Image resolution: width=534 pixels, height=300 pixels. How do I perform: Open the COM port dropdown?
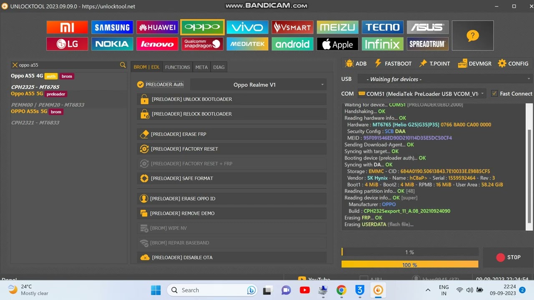421,94
